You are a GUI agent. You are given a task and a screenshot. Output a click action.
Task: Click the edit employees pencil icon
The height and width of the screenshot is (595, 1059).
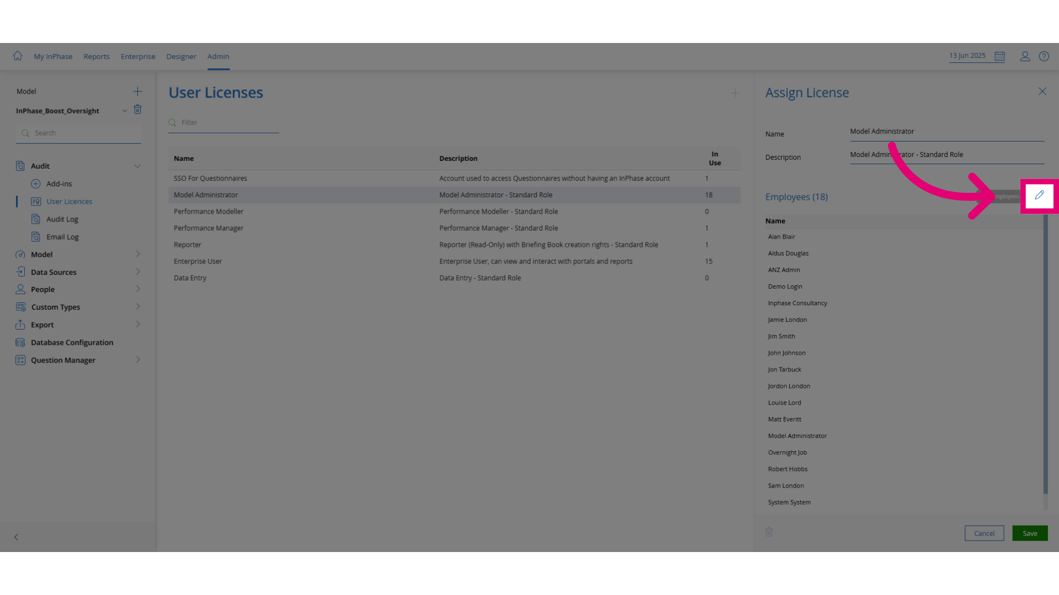1039,195
